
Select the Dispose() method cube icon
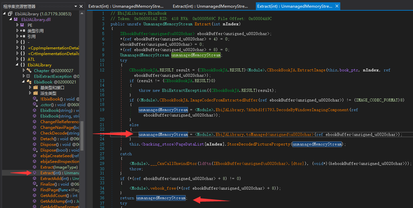(x=35, y=144)
